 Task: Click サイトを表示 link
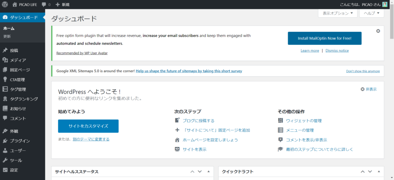click(194, 149)
